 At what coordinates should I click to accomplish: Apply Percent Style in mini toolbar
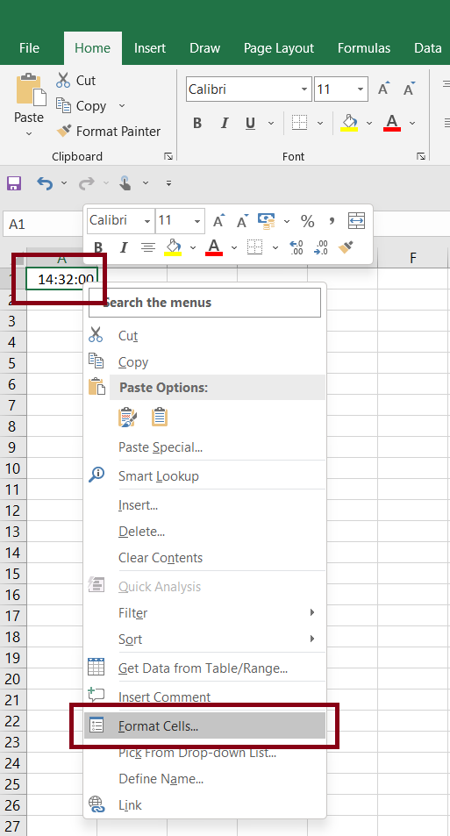point(308,221)
